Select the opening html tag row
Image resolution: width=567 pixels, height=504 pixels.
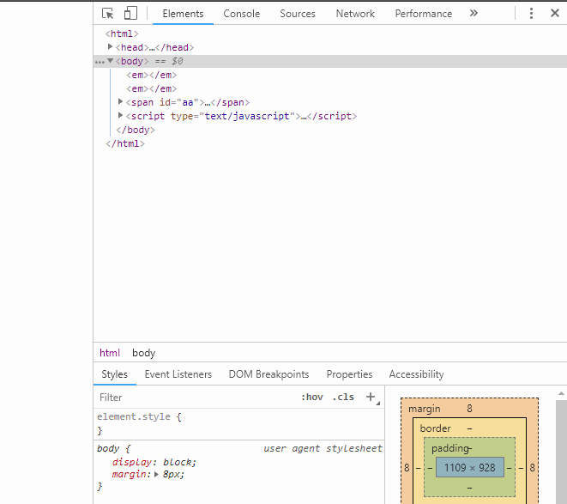pyautogui.click(x=122, y=33)
